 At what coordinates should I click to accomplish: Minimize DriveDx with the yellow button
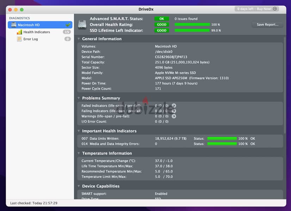click(16, 10)
